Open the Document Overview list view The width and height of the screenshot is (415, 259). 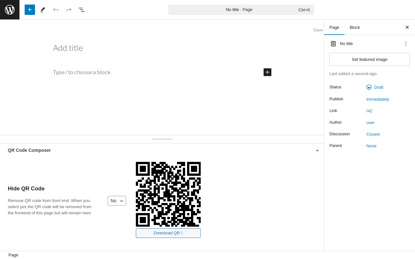82,10
